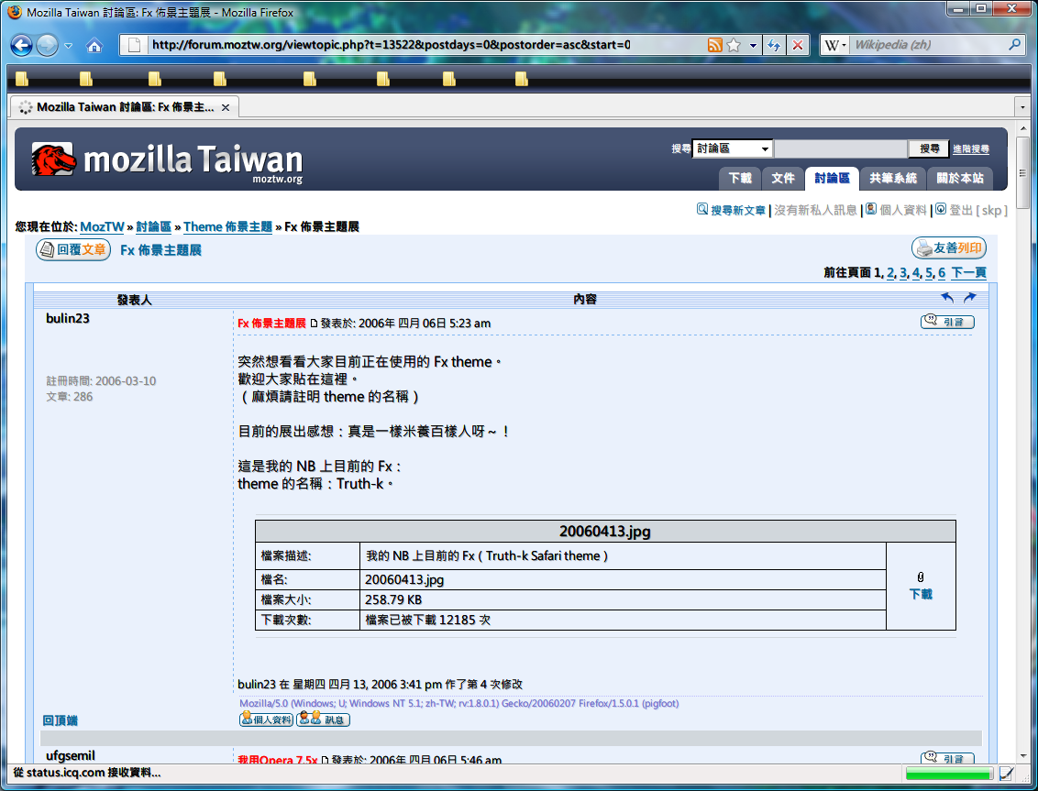This screenshot has width=1038, height=791.
Task: Bookmark page with the star icon
Action: click(734, 45)
